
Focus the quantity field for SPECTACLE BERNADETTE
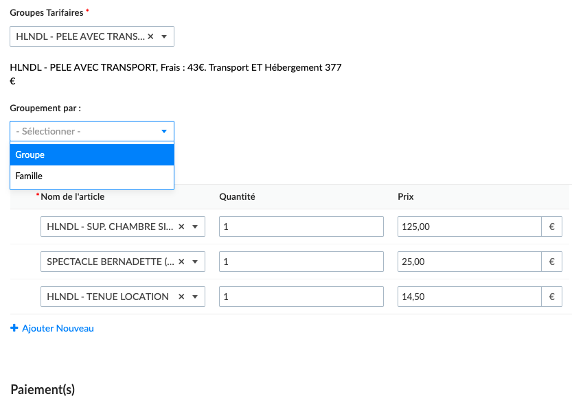(301, 262)
